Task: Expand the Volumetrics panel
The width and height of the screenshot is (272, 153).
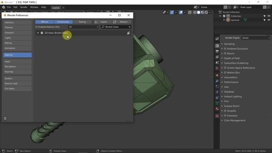Action: point(230,77)
